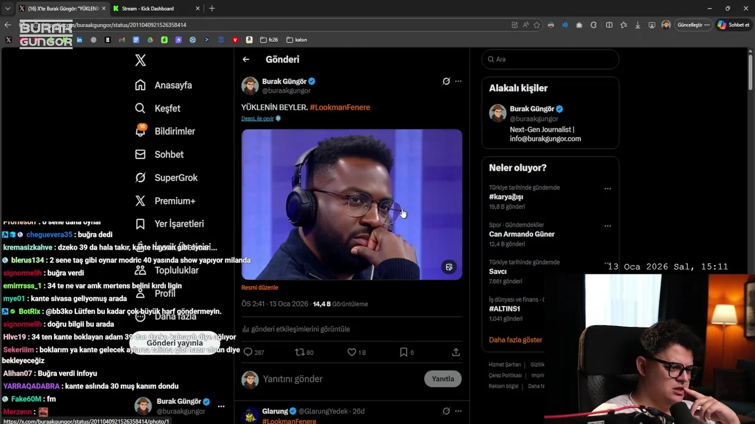Image resolution: width=755 pixels, height=424 pixels.
Task: Open the tab search dropdown
Action: click(x=7, y=8)
